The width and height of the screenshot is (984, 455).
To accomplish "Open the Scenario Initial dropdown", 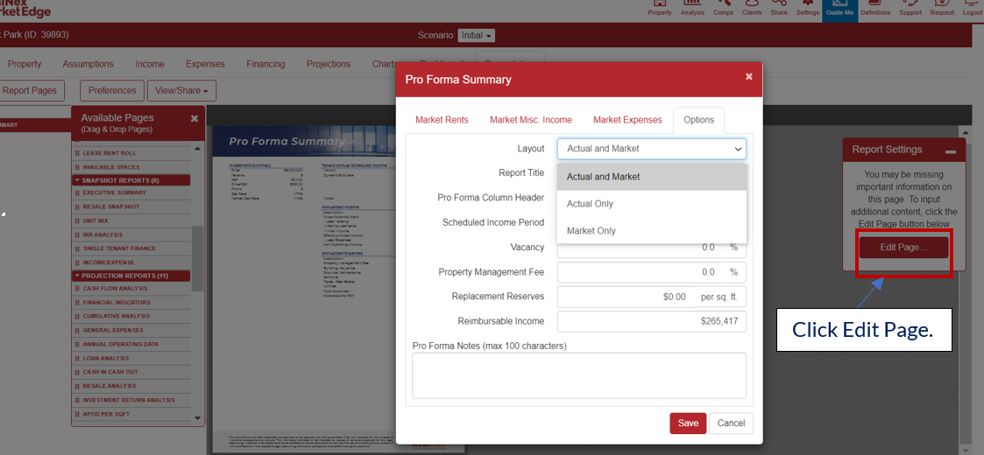I will click(477, 35).
